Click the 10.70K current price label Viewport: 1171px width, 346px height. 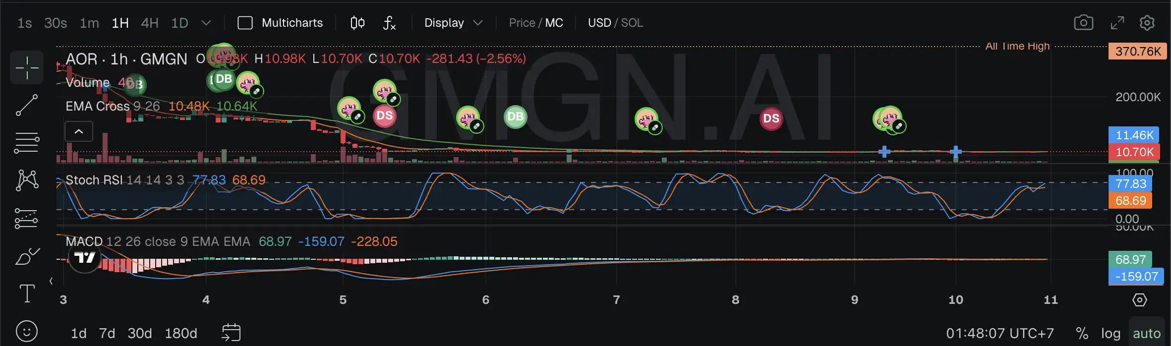tap(1134, 152)
